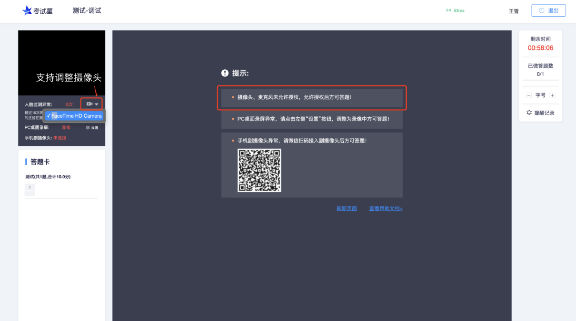
Task: Increase font size with plus button
Action: 552,95
